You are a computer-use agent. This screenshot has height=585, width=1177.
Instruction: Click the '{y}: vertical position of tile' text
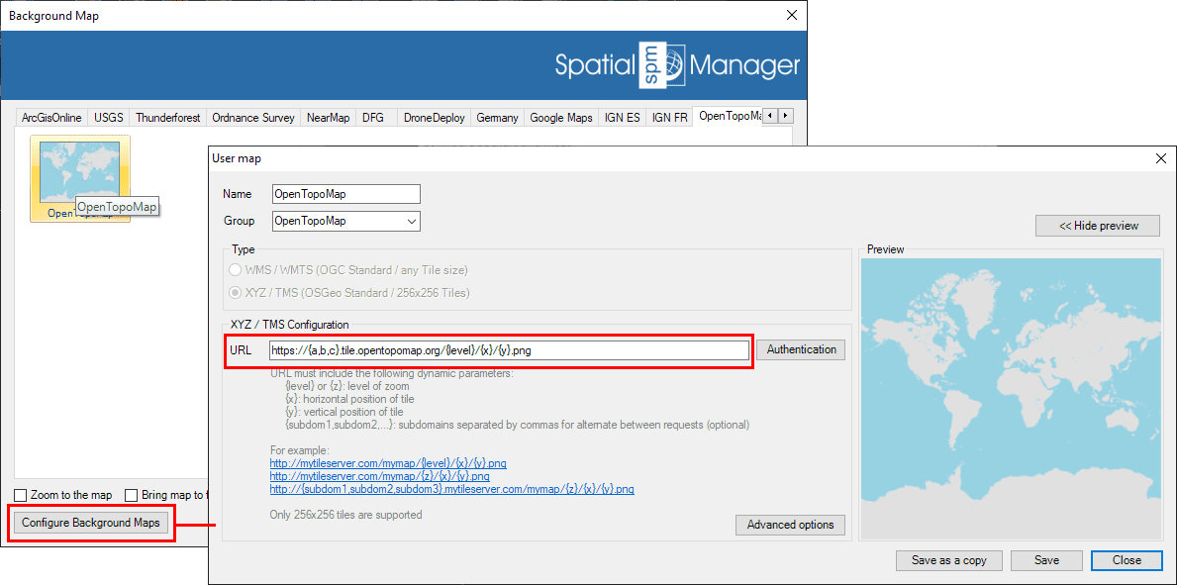pyautogui.click(x=344, y=412)
